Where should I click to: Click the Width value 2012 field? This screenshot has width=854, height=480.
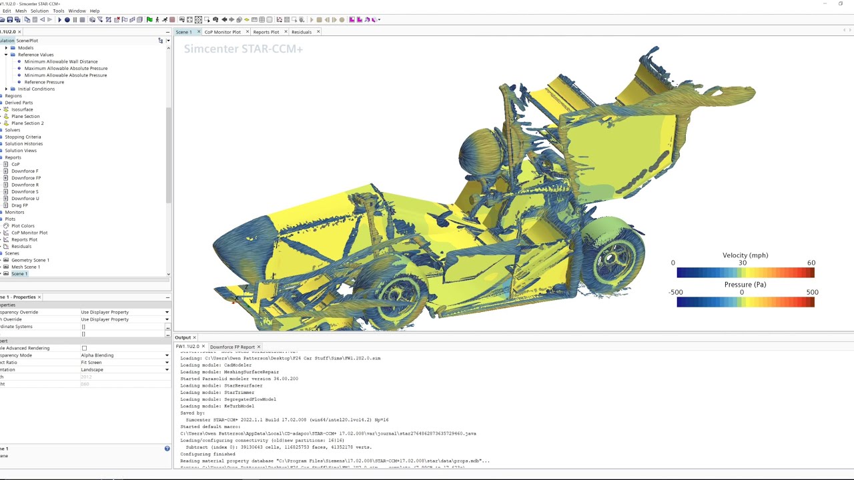[x=124, y=377]
